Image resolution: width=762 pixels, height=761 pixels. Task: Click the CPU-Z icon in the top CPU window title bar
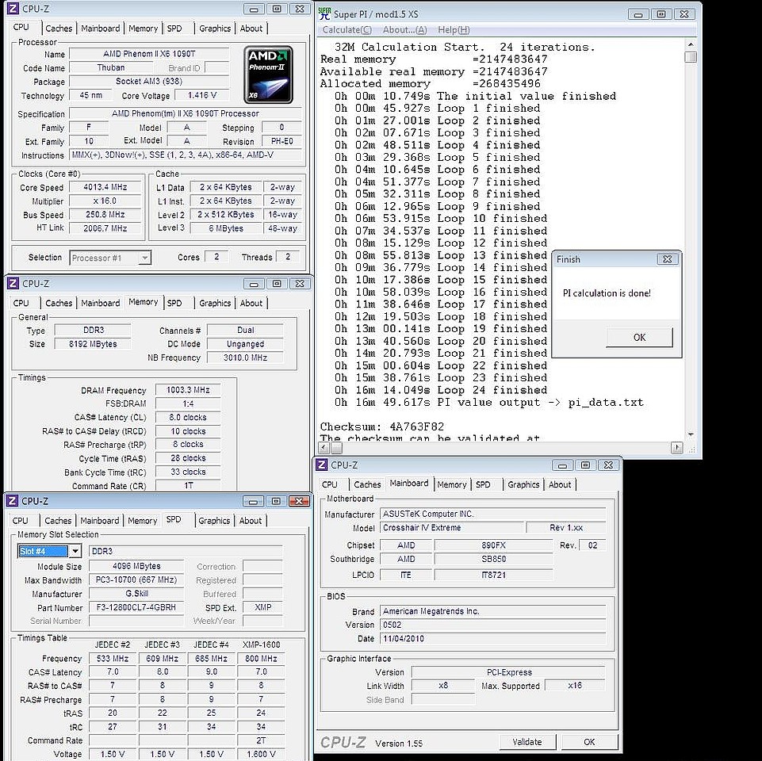[13, 9]
